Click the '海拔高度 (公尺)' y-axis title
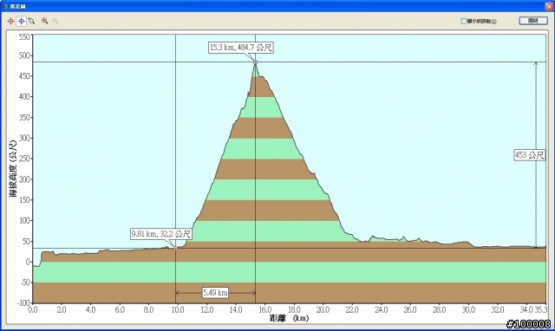Image resolution: width=555 pixels, height=331 pixels. tap(13, 169)
